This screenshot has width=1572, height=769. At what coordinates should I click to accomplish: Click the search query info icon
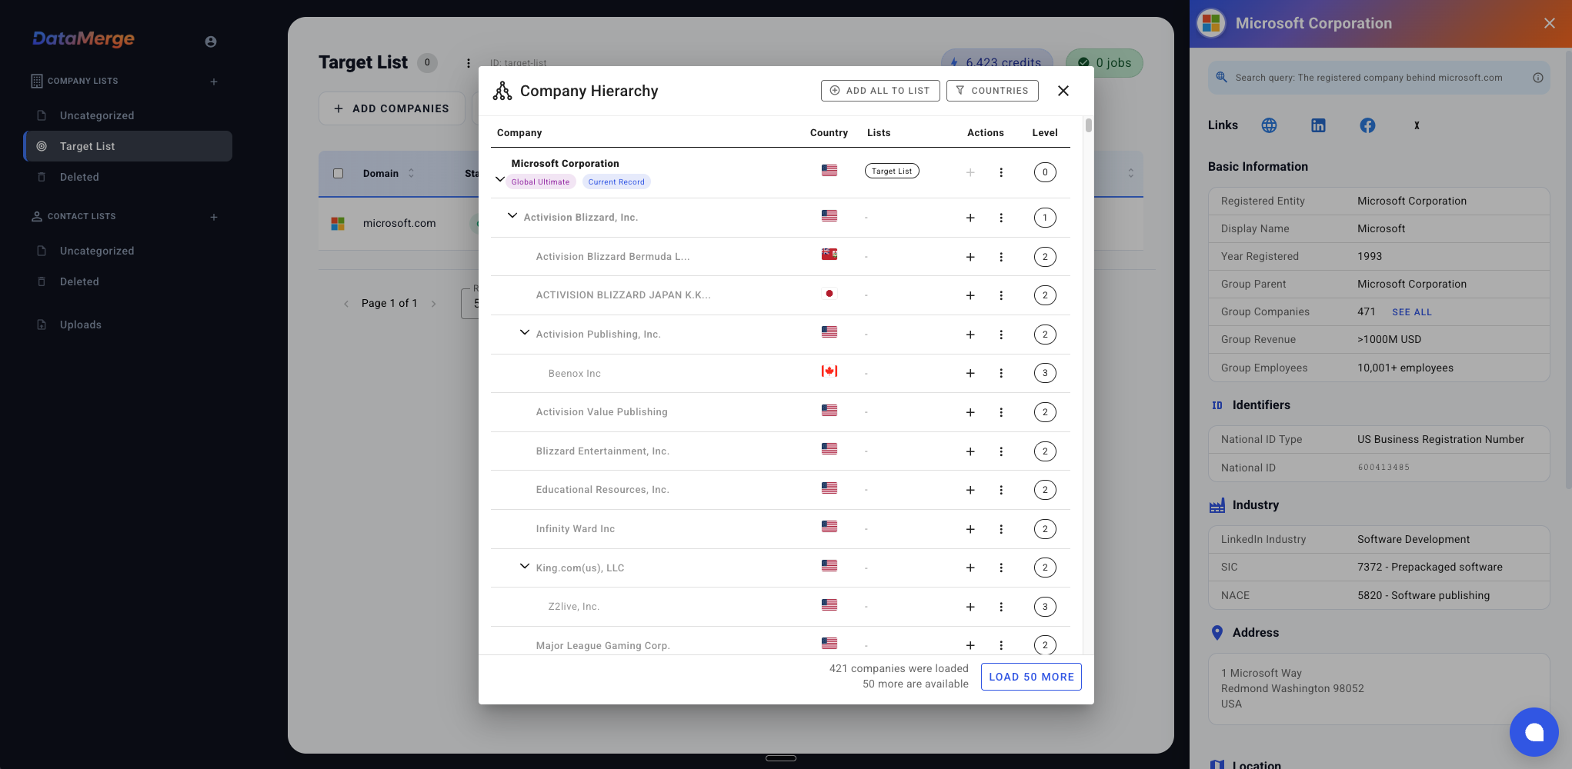[x=1537, y=78]
